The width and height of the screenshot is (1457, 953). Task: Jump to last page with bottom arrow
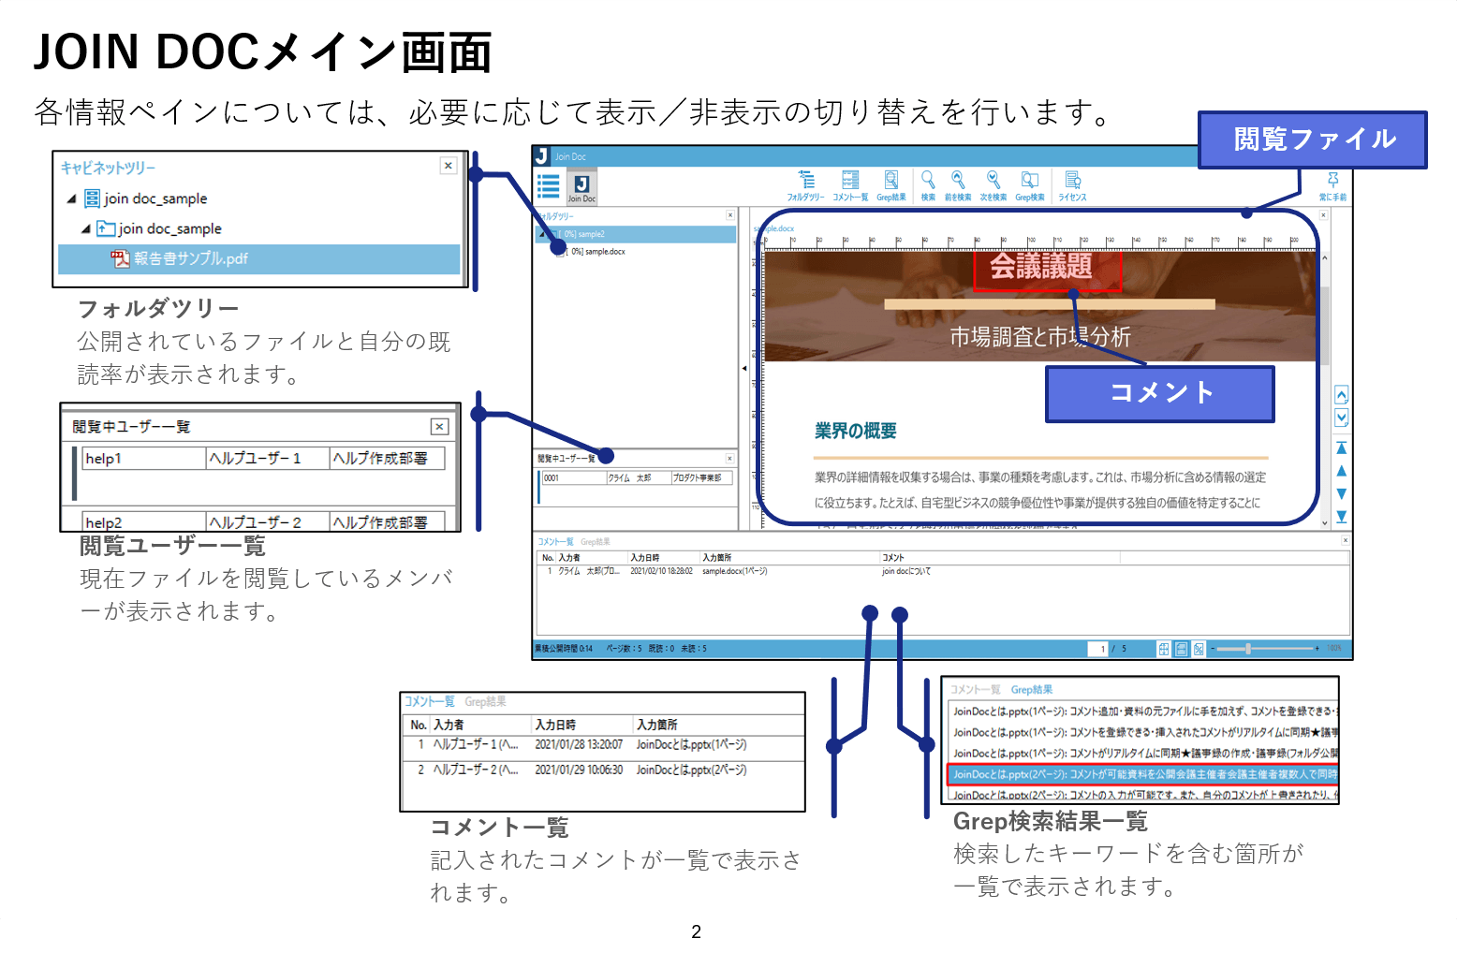coord(1341,517)
